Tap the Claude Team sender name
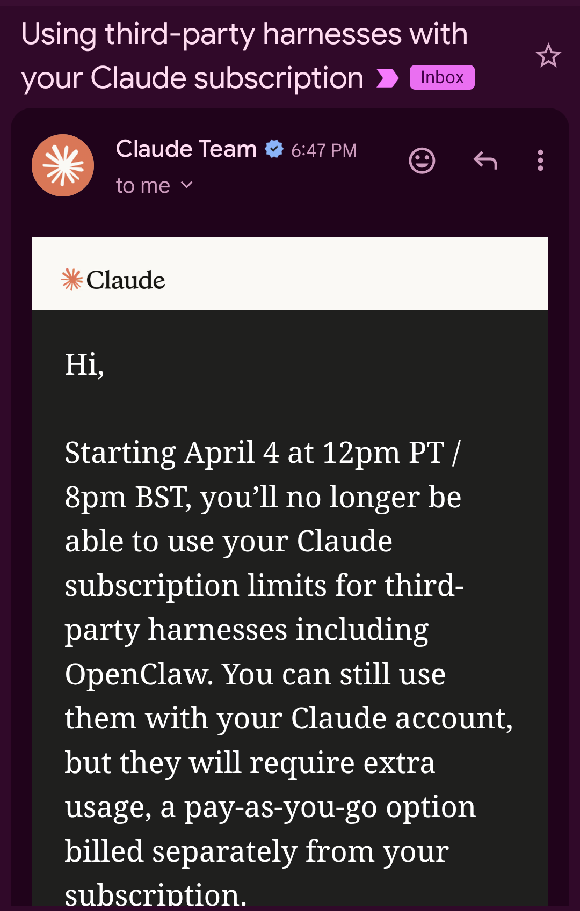The width and height of the screenshot is (580, 911). pyautogui.click(x=186, y=149)
